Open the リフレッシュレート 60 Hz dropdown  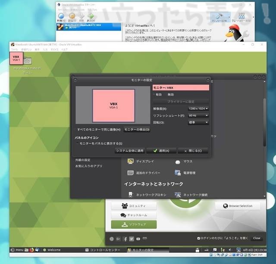pos(198,115)
